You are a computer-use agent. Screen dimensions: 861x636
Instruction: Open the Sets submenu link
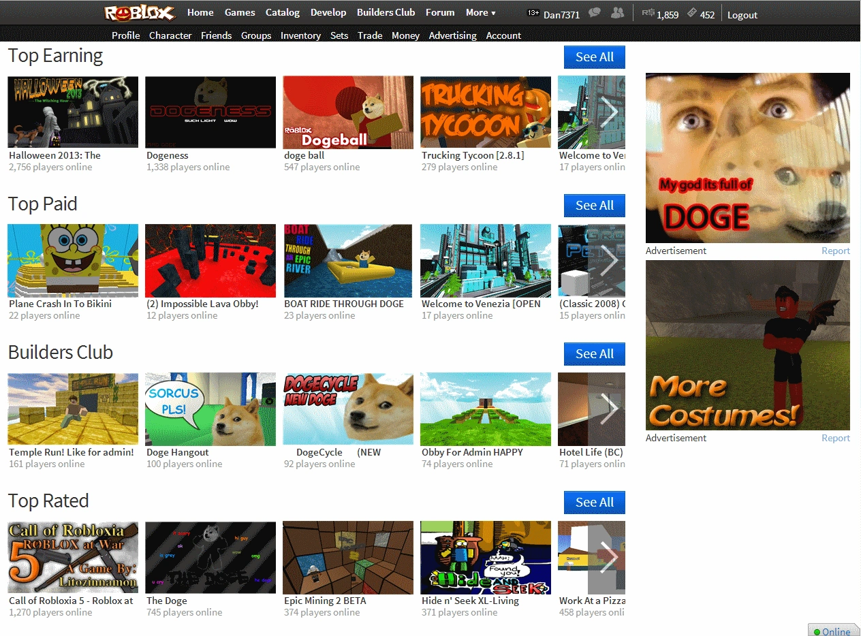pyautogui.click(x=339, y=35)
